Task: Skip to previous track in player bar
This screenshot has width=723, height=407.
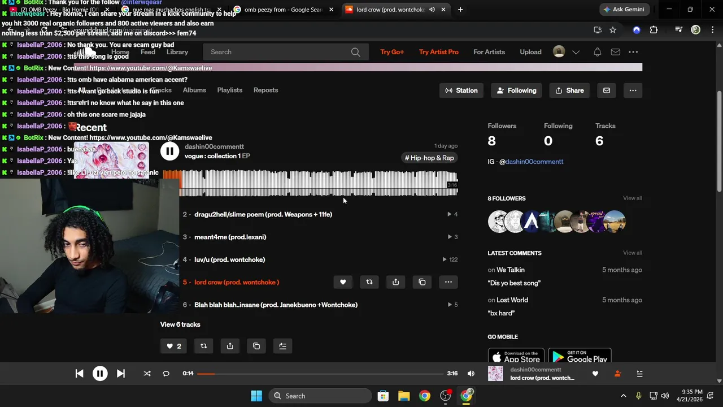Action: tap(79, 373)
